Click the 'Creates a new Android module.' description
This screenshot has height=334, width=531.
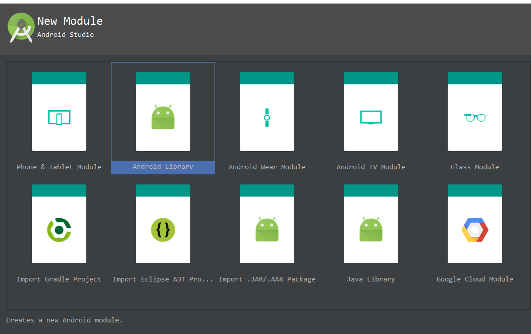click(x=64, y=320)
